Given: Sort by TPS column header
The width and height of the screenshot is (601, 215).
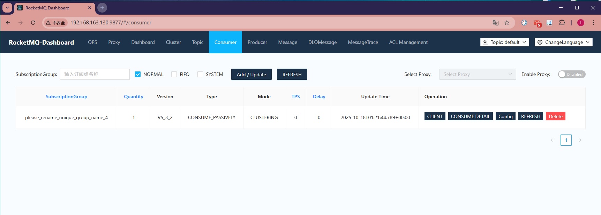Looking at the screenshot, I should [x=295, y=97].
